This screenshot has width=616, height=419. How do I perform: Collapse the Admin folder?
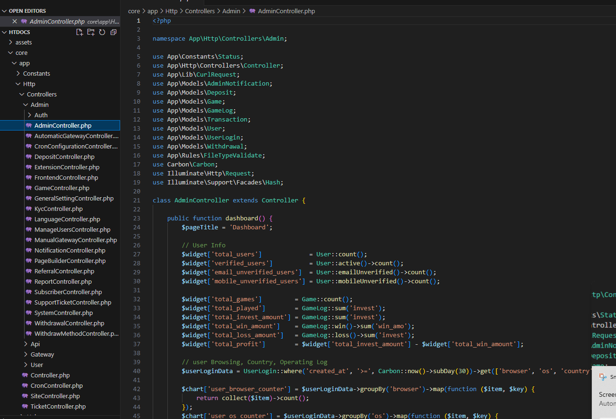pos(40,105)
